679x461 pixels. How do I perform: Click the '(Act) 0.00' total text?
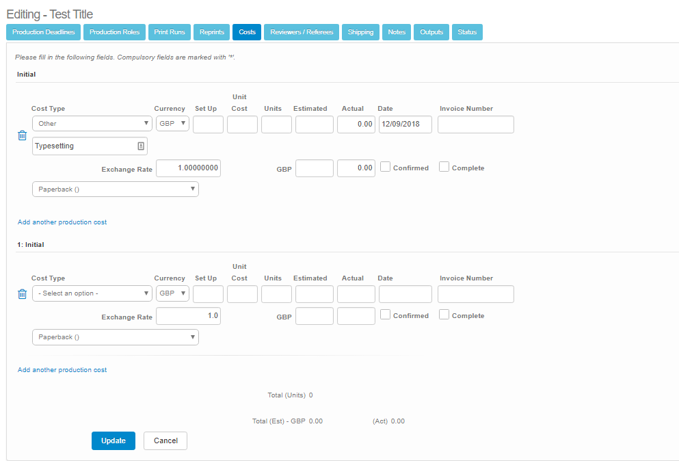click(388, 421)
